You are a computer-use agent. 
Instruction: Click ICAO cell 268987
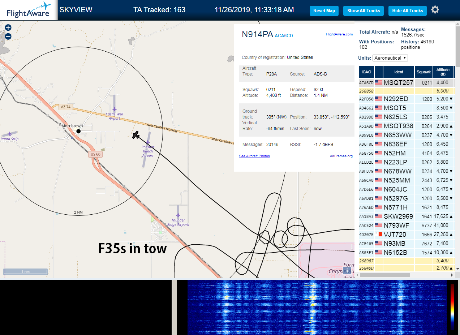(x=366, y=261)
